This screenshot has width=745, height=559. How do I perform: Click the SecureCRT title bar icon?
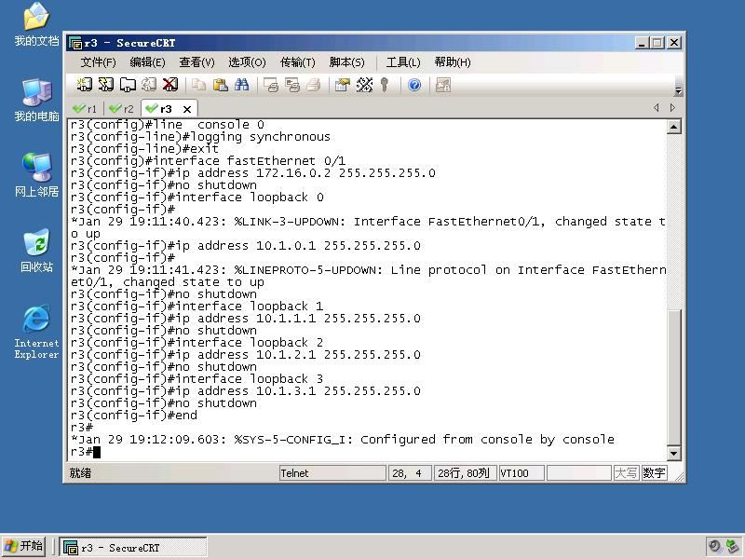click(x=75, y=43)
